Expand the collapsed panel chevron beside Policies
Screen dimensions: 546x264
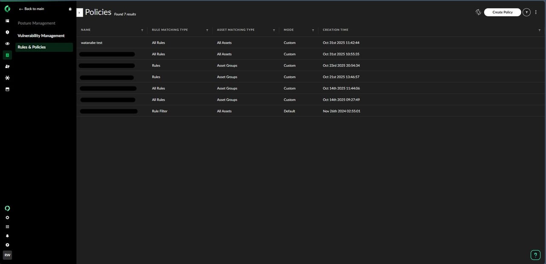79,13
